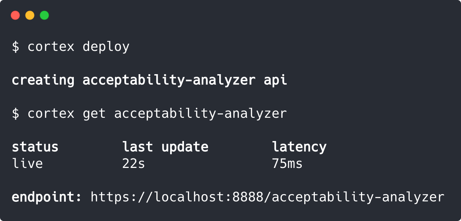Click the '75ms' latency value
The width and height of the screenshot is (461, 221).
287,164
